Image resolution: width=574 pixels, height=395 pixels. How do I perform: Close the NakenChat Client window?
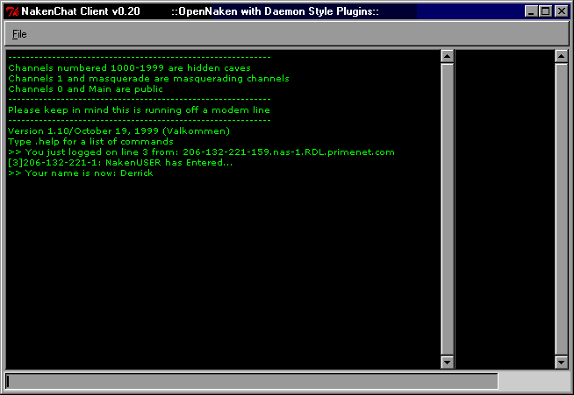tap(561, 11)
